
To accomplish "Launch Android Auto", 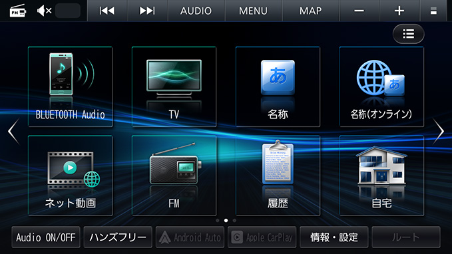I will (190, 237).
